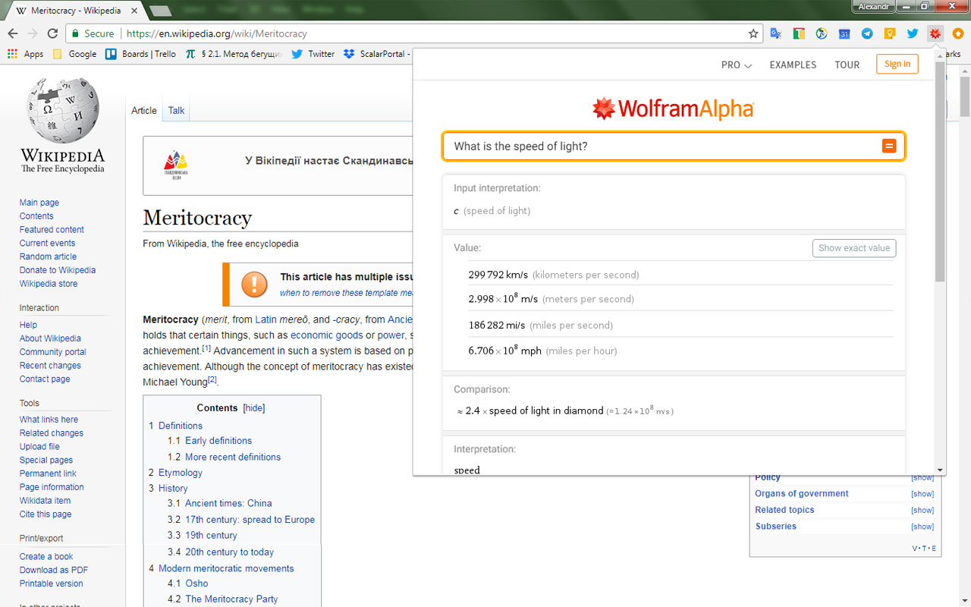The image size is (971, 607).
Task: Click the Sign in button
Action: click(x=897, y=64)
